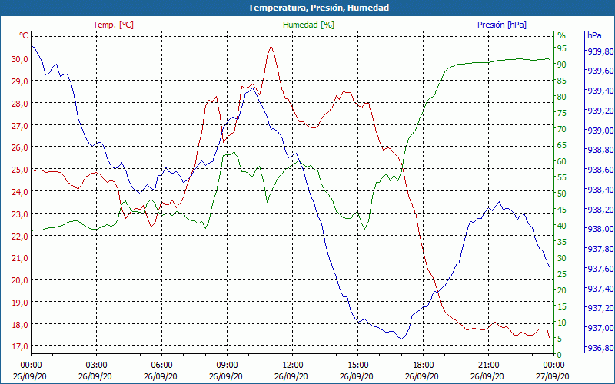This screenshot has width=615, height=384.
Task: Click the green % axis unit label
Action: pyautogui.click(x=562, y=35)
